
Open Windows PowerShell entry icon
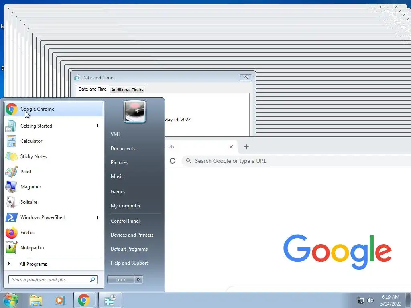[x=11, y=217]
